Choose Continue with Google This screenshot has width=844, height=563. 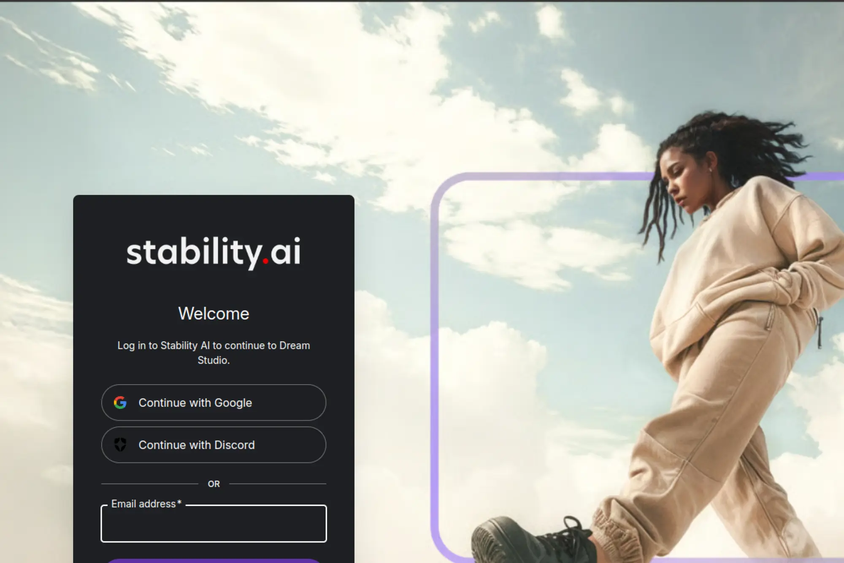(214, 403)
